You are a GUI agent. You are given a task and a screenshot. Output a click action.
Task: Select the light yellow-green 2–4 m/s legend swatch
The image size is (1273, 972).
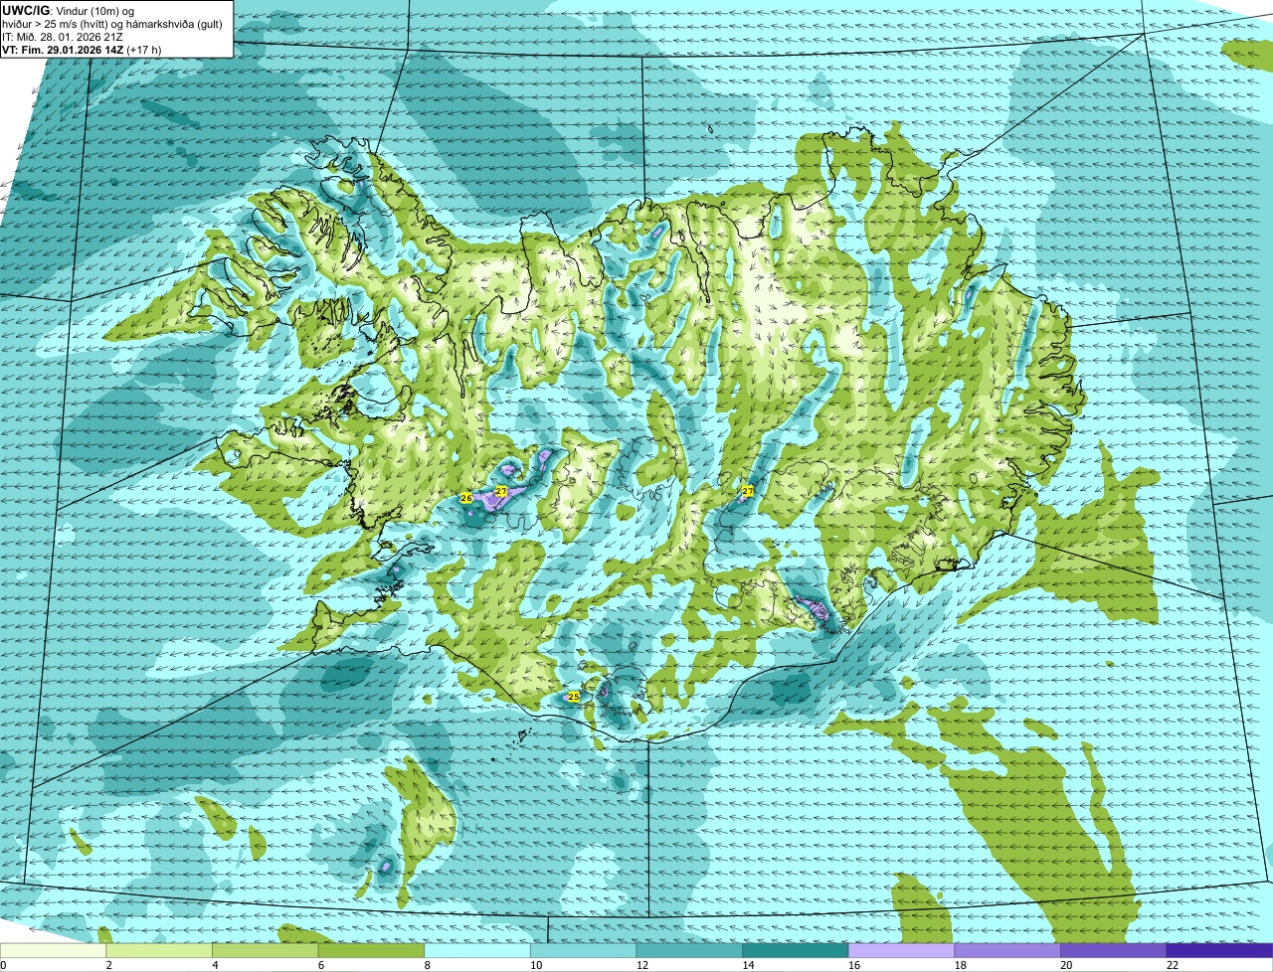[158, 950]
